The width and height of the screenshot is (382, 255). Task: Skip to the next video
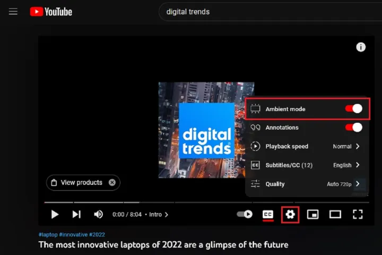(x=76, y=215)
